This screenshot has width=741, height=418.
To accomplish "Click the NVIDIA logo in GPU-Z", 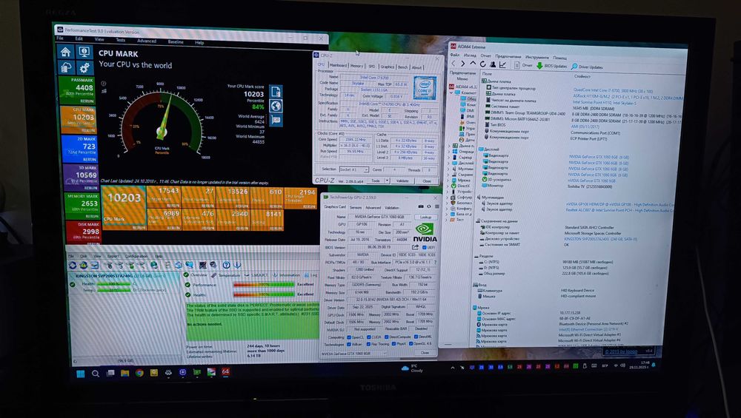I will [x=425, y=232].
